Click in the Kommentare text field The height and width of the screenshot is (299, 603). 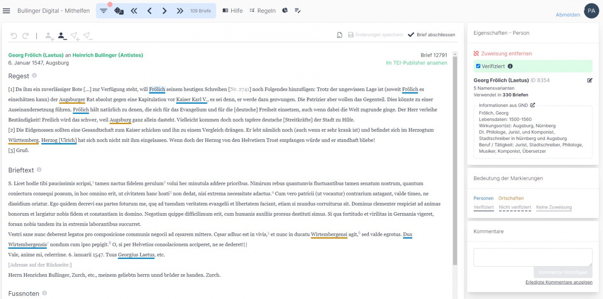533,257
